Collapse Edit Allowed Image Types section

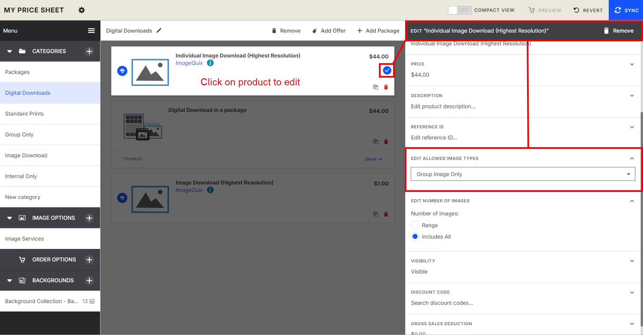click(632, 158)
